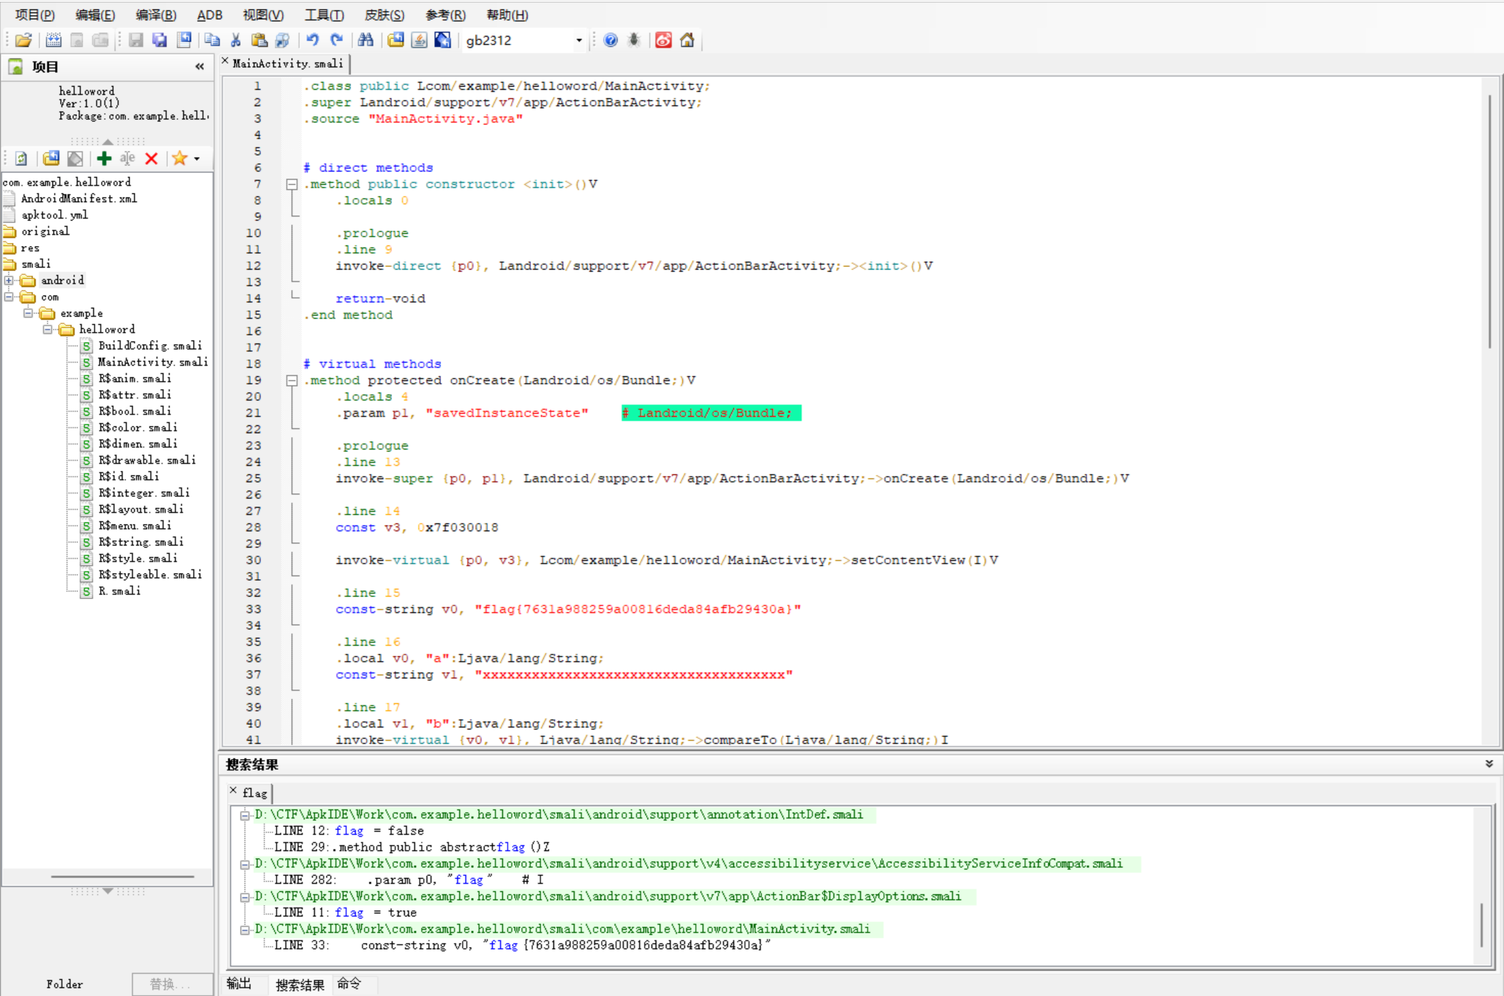Click the Java source view icon
This screenshot has width=1504, height=996.
pos(419,40)
